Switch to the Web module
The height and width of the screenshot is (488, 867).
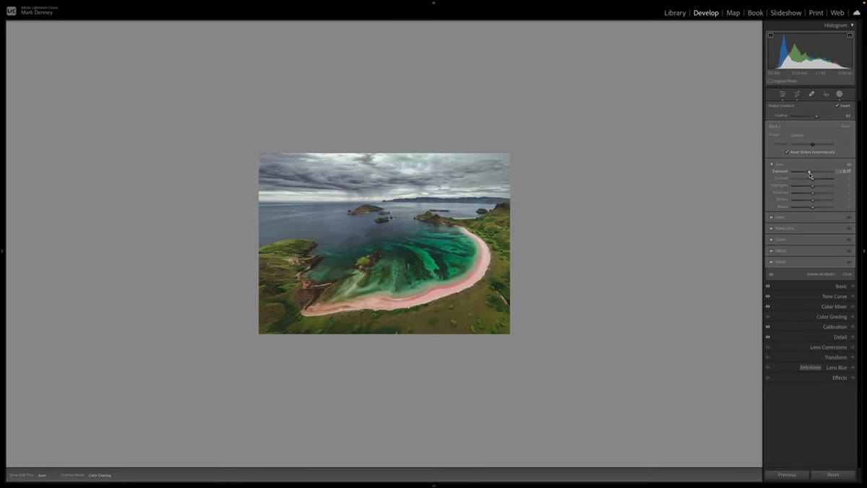[x=837, y=13]
